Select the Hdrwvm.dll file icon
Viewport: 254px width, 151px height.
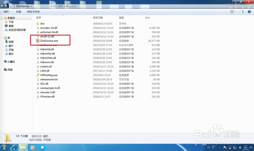tap(38, 62)
